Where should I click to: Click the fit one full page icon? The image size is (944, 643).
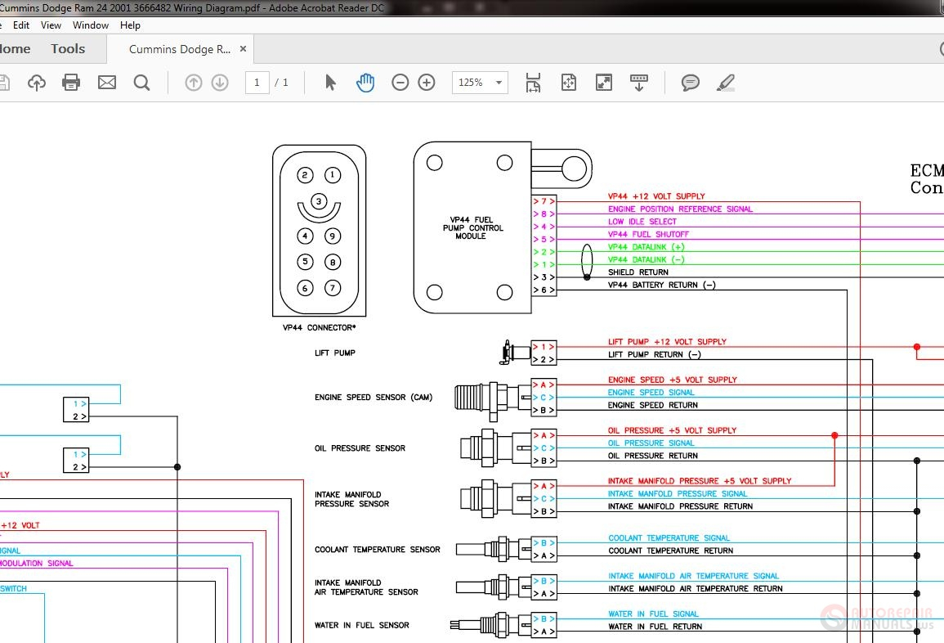pos(568,83)
